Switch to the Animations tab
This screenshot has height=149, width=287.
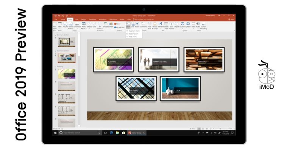(x=103, y=20)
